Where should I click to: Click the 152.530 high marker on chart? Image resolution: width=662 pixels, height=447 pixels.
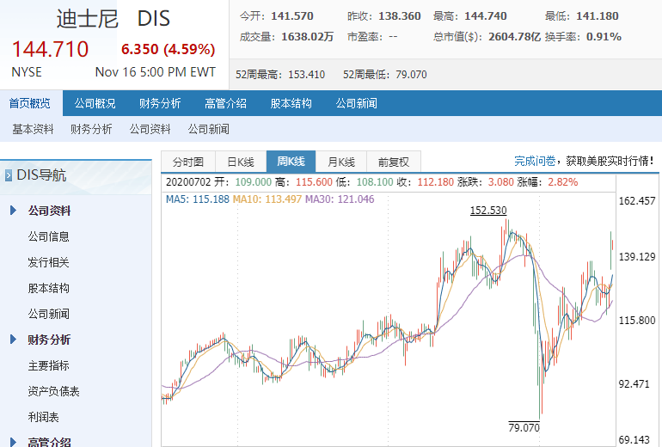click(488, 211)
